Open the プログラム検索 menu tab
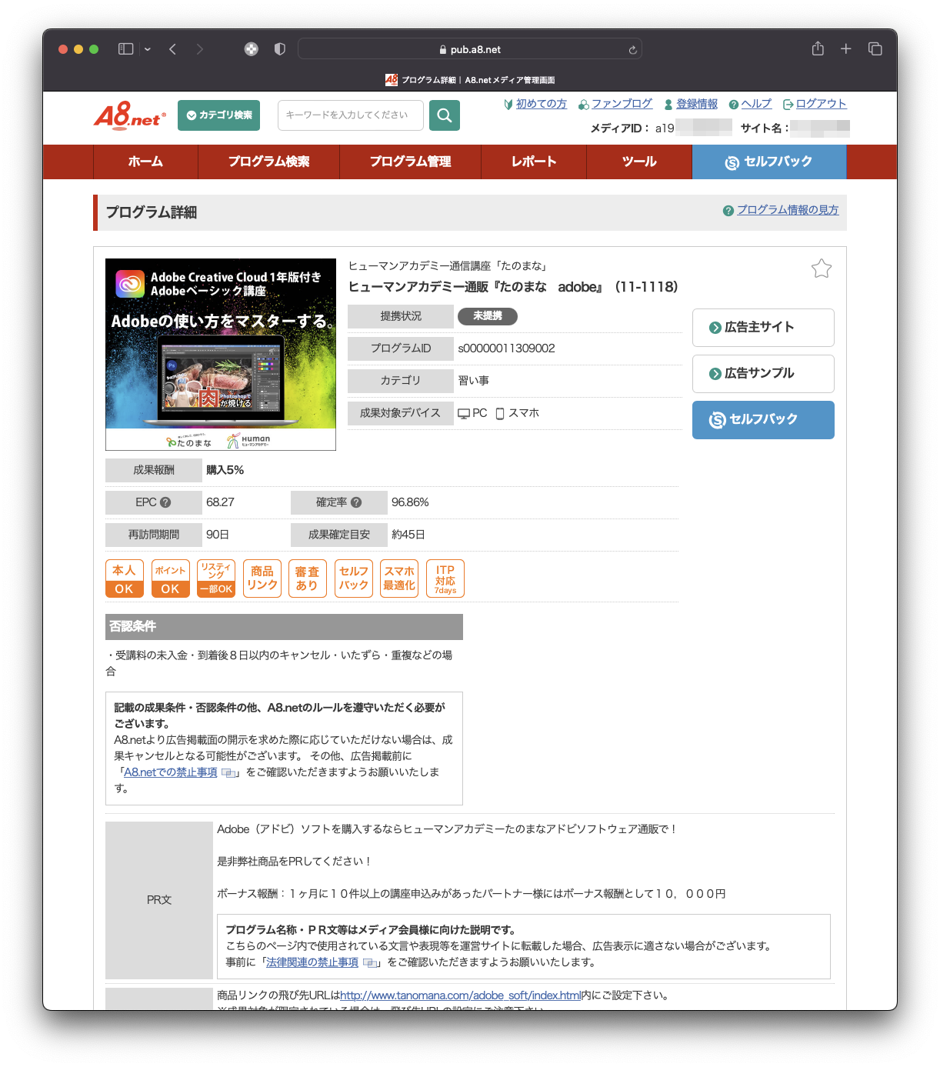 coord(268,162)
